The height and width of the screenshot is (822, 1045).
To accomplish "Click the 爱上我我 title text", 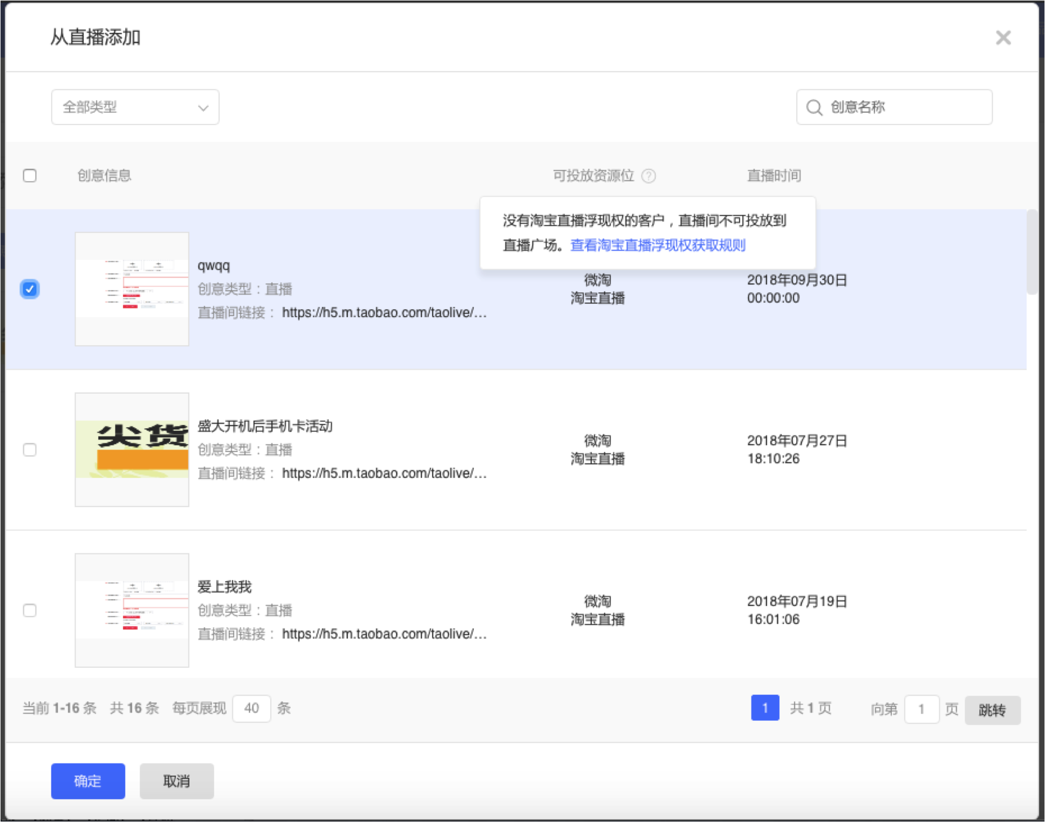I will (224, 587).
